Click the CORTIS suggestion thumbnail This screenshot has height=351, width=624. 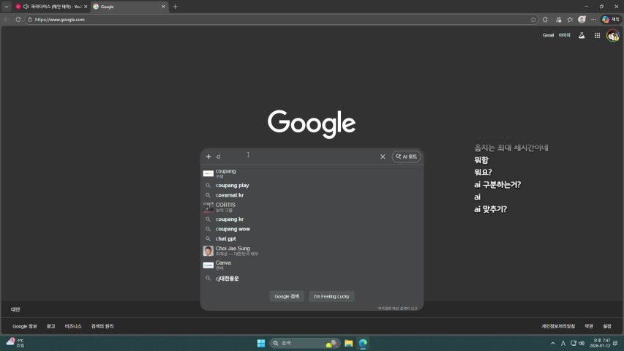click(208, 208)
